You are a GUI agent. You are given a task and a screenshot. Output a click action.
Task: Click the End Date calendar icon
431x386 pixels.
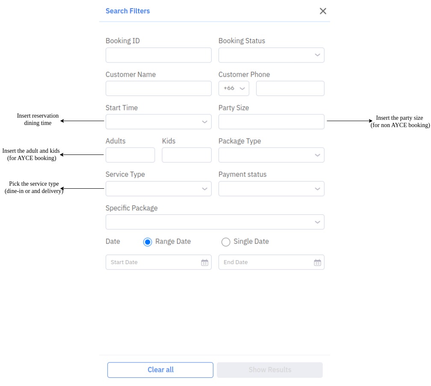[317, 262]
